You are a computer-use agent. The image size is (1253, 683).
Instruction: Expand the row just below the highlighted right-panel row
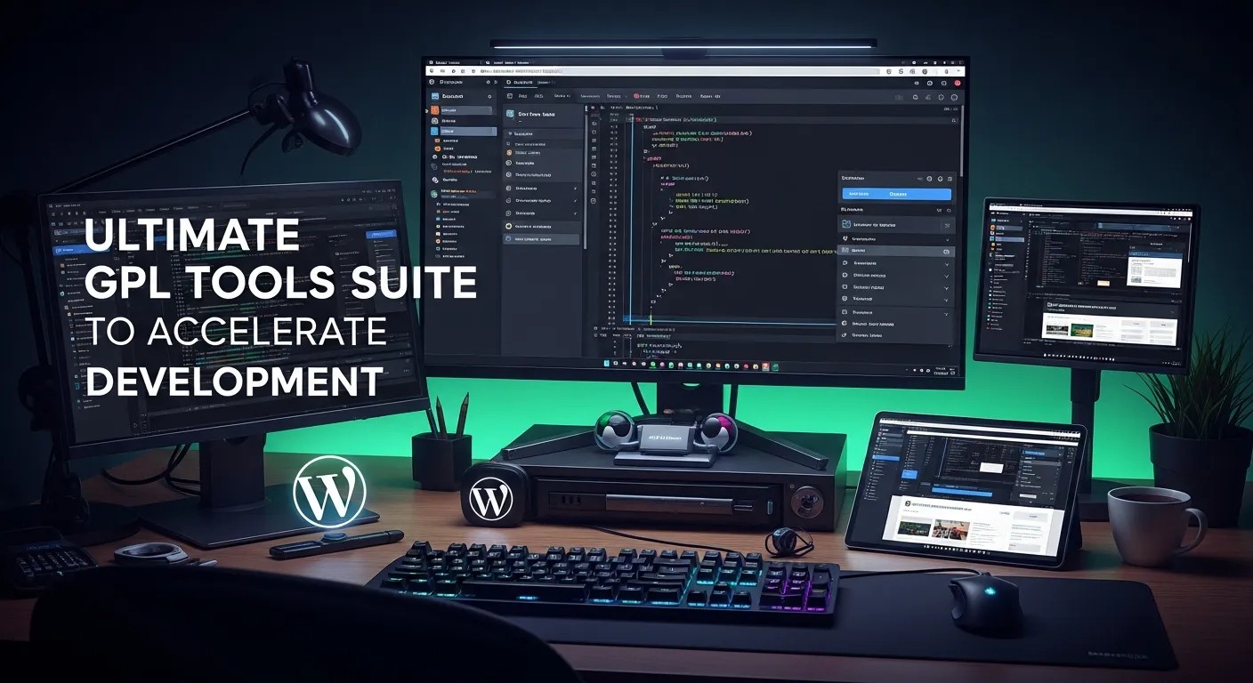[x=946, y=263]
